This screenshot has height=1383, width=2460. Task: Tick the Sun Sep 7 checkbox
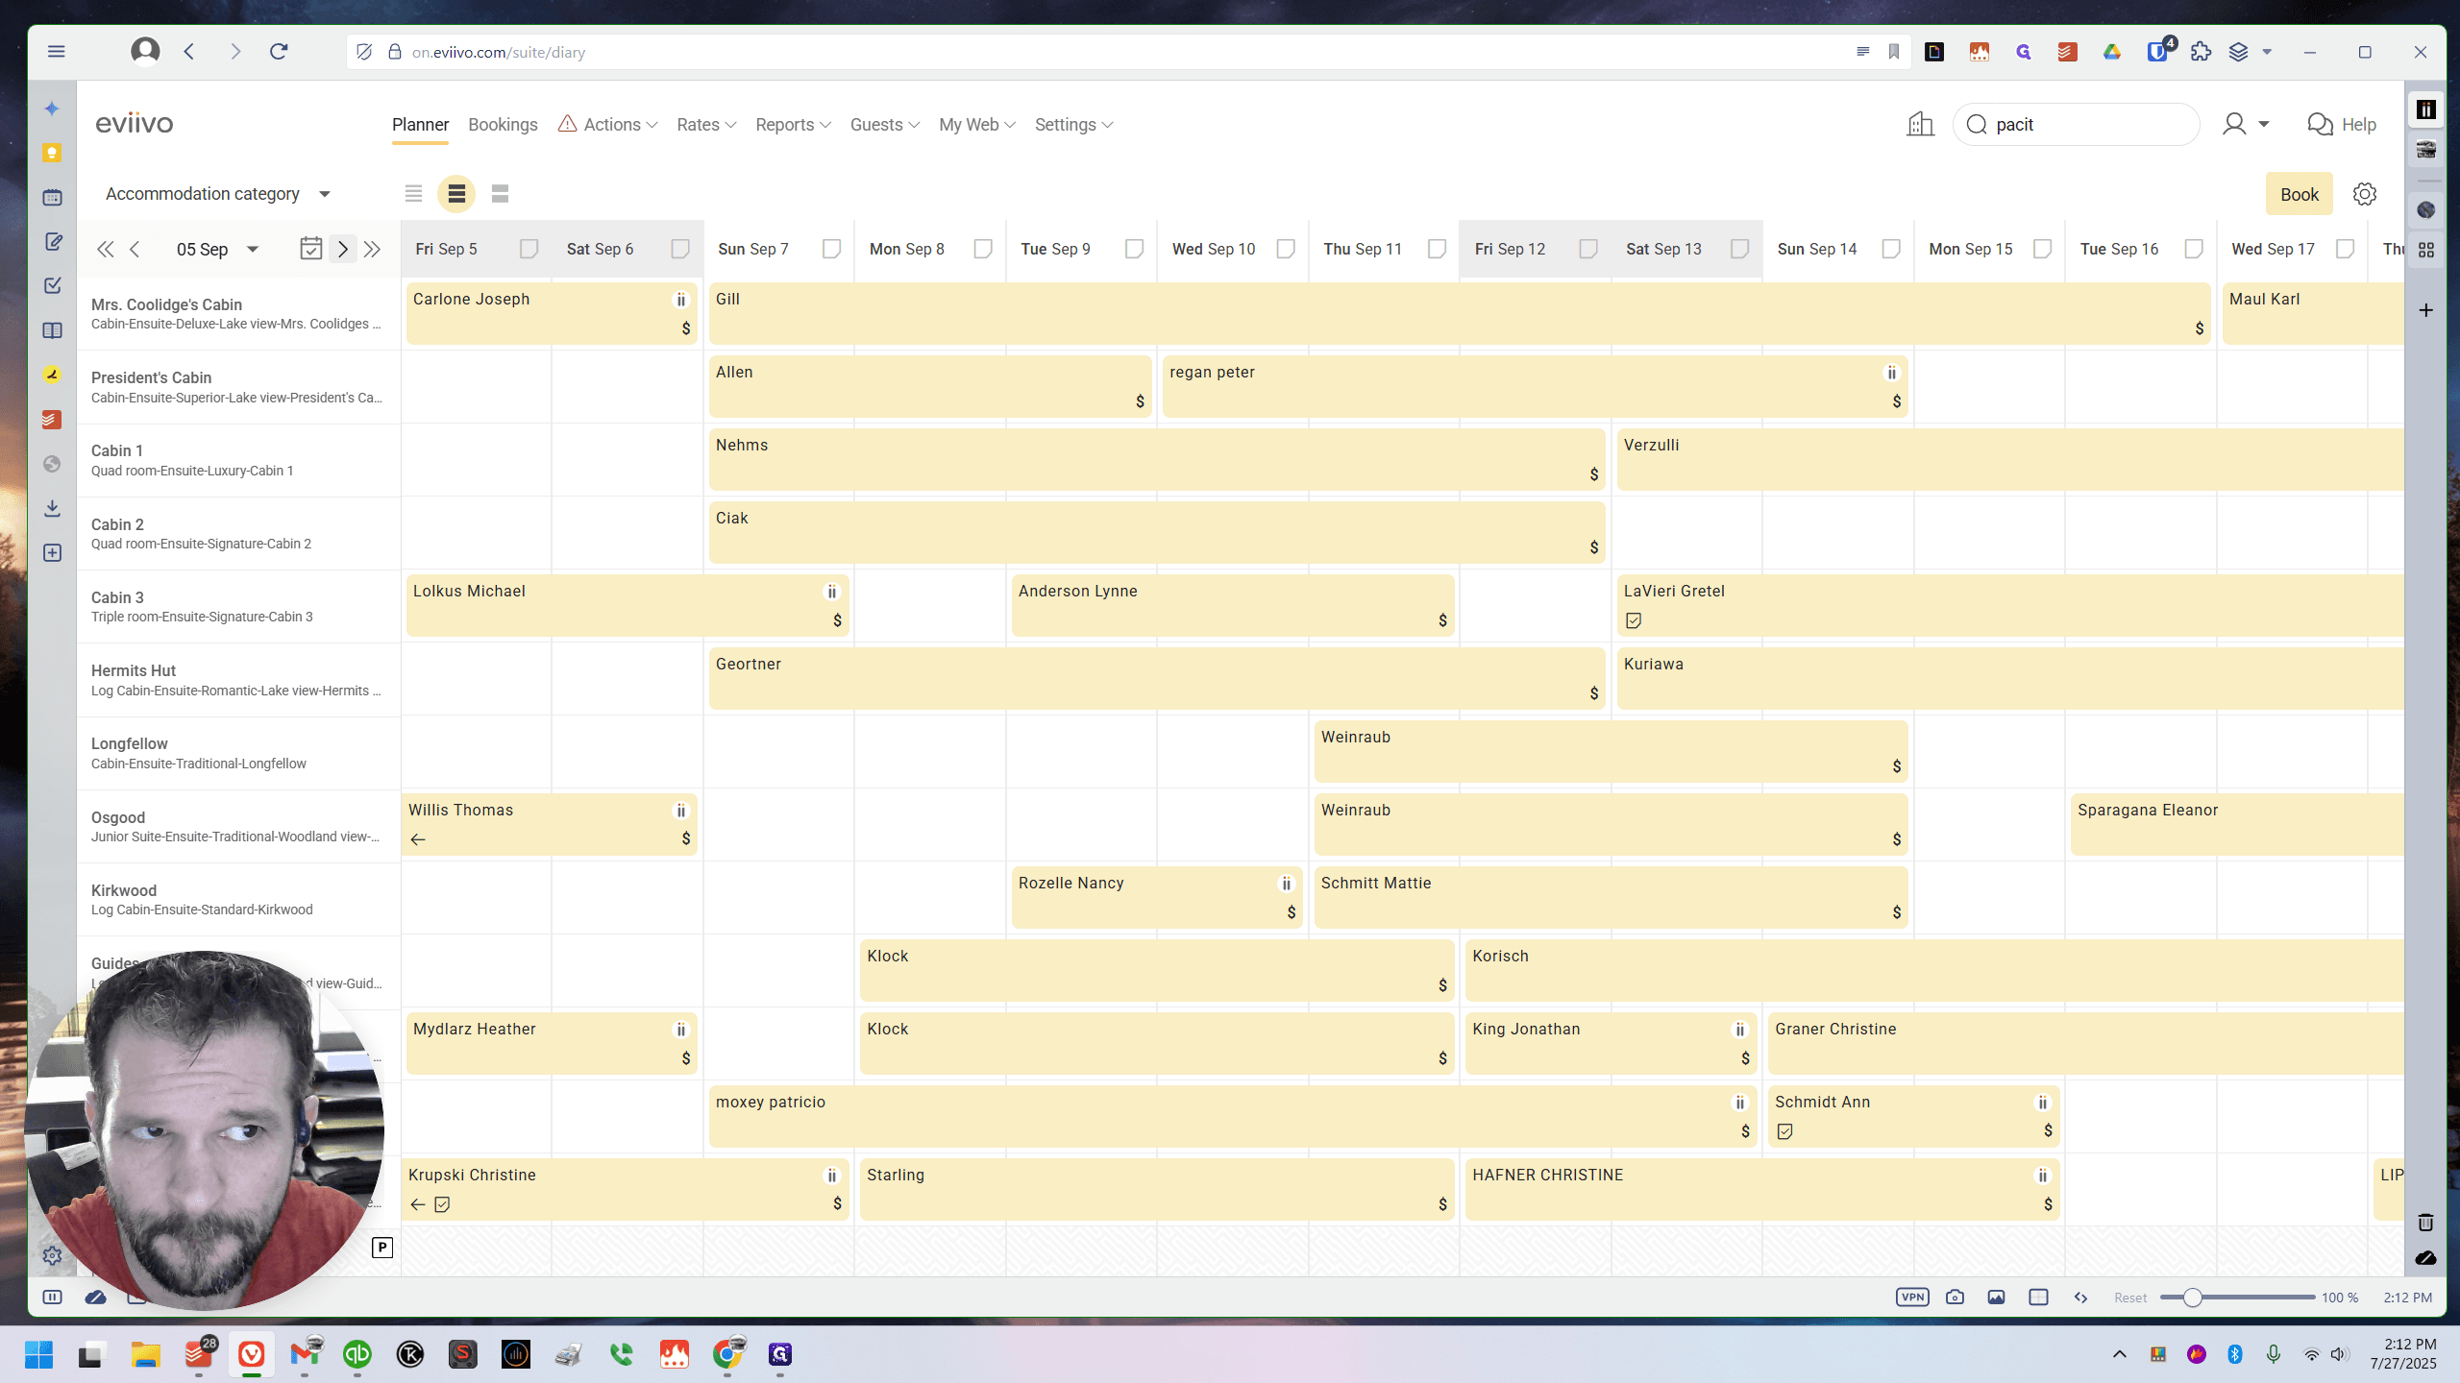tap(831, 249)
